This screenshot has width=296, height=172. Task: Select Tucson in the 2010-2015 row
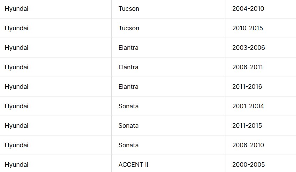click(129, 28)
